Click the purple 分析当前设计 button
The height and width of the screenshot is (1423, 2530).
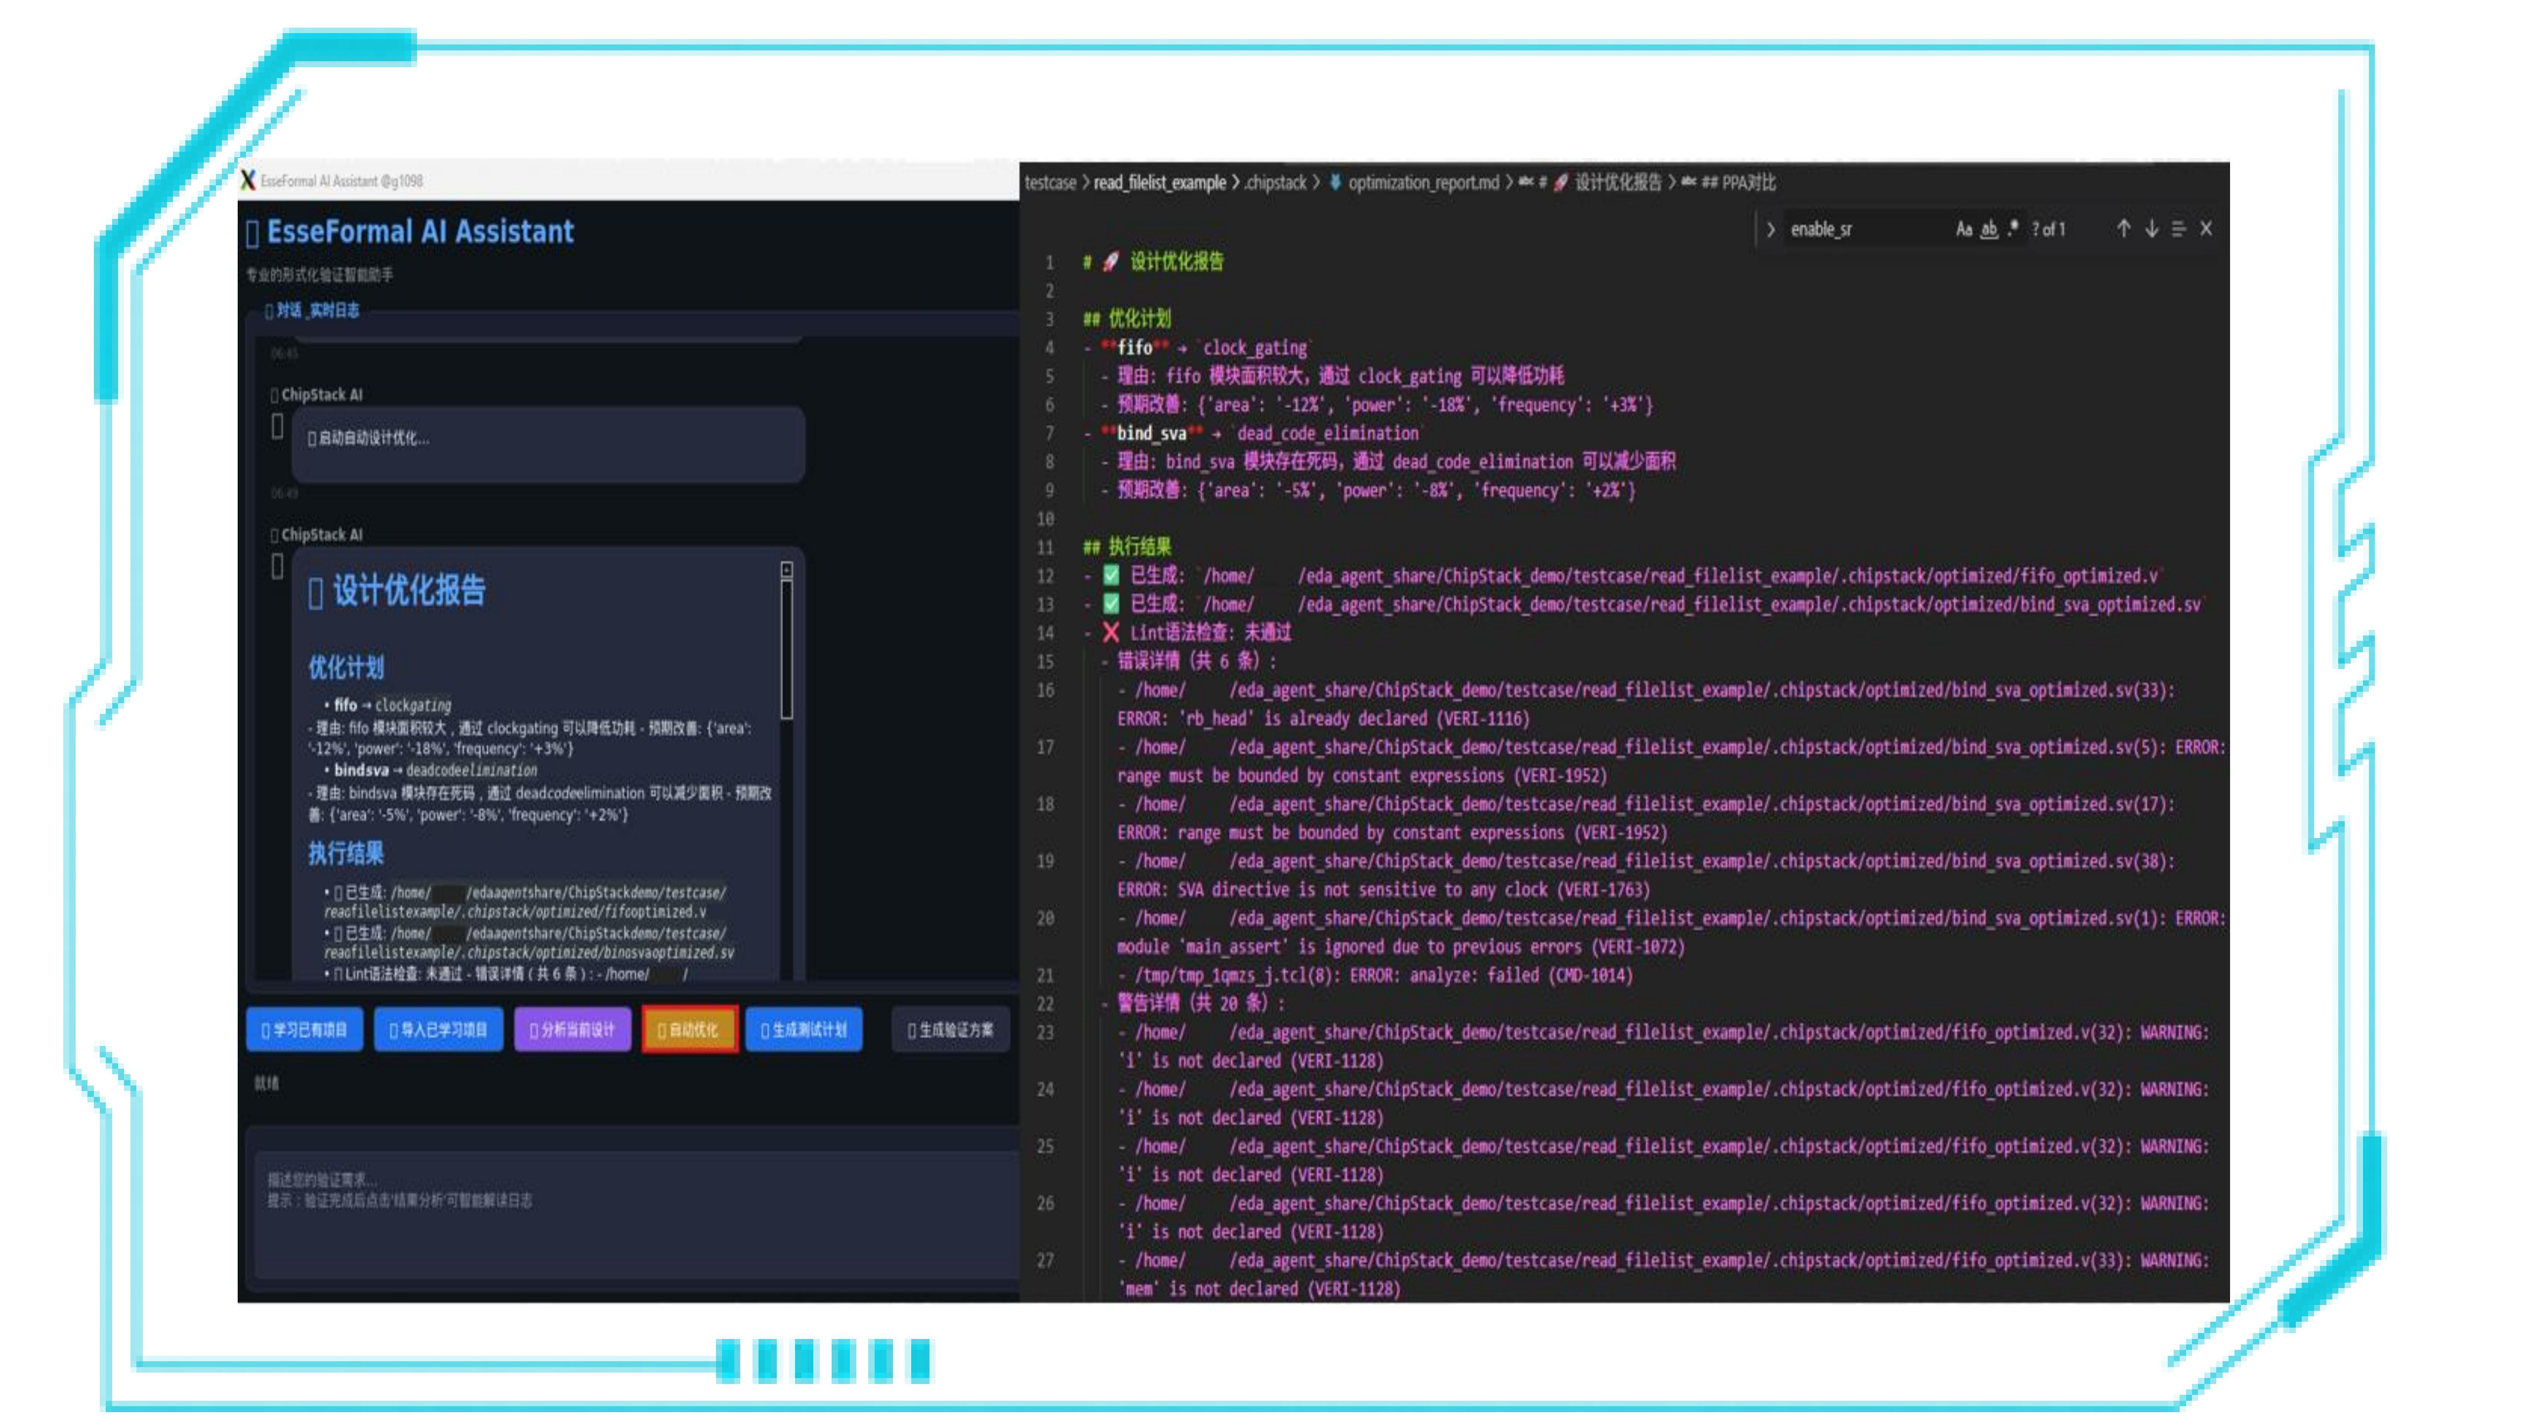coord(573,1030)
